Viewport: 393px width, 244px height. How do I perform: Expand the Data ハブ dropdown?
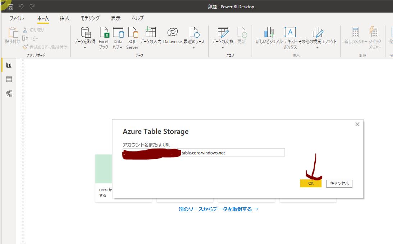point(121,47)
